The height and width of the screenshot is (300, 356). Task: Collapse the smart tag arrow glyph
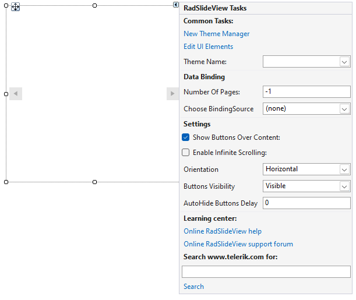pyautogui.click(x=176, y=5)
